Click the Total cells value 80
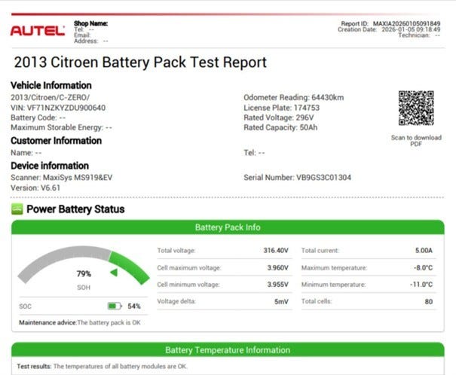The width and height of the screenshot is (456, 375). pos(429,301)
